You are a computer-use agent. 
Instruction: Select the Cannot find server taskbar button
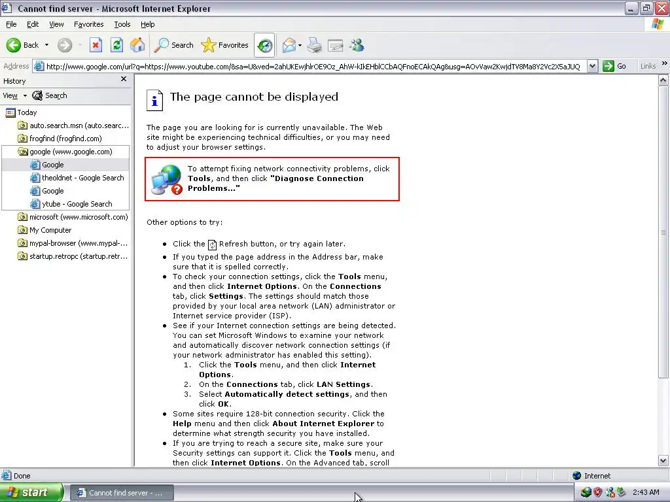(121, 493)
